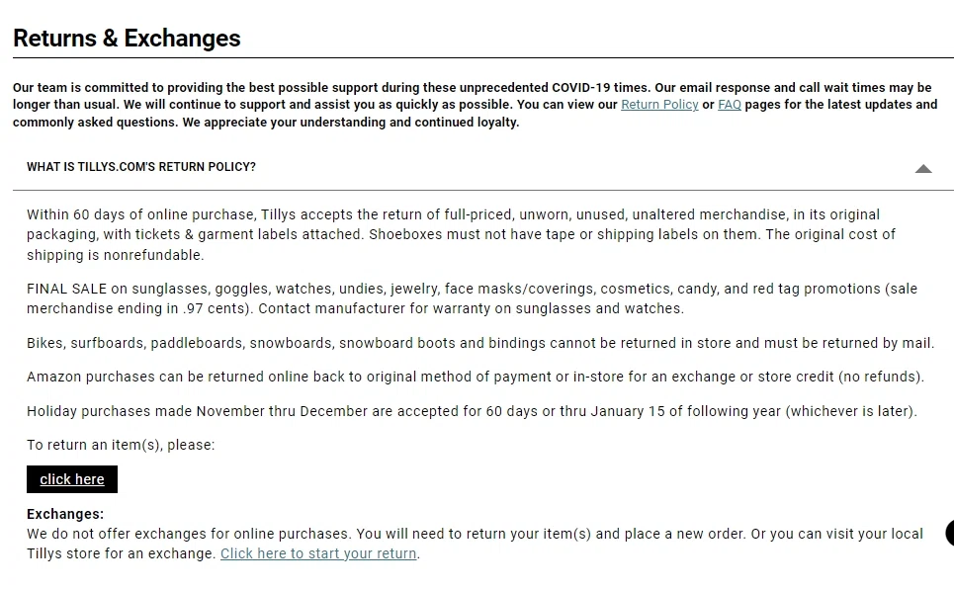Click the partially visible black circle widget

(x=949, y=533)
